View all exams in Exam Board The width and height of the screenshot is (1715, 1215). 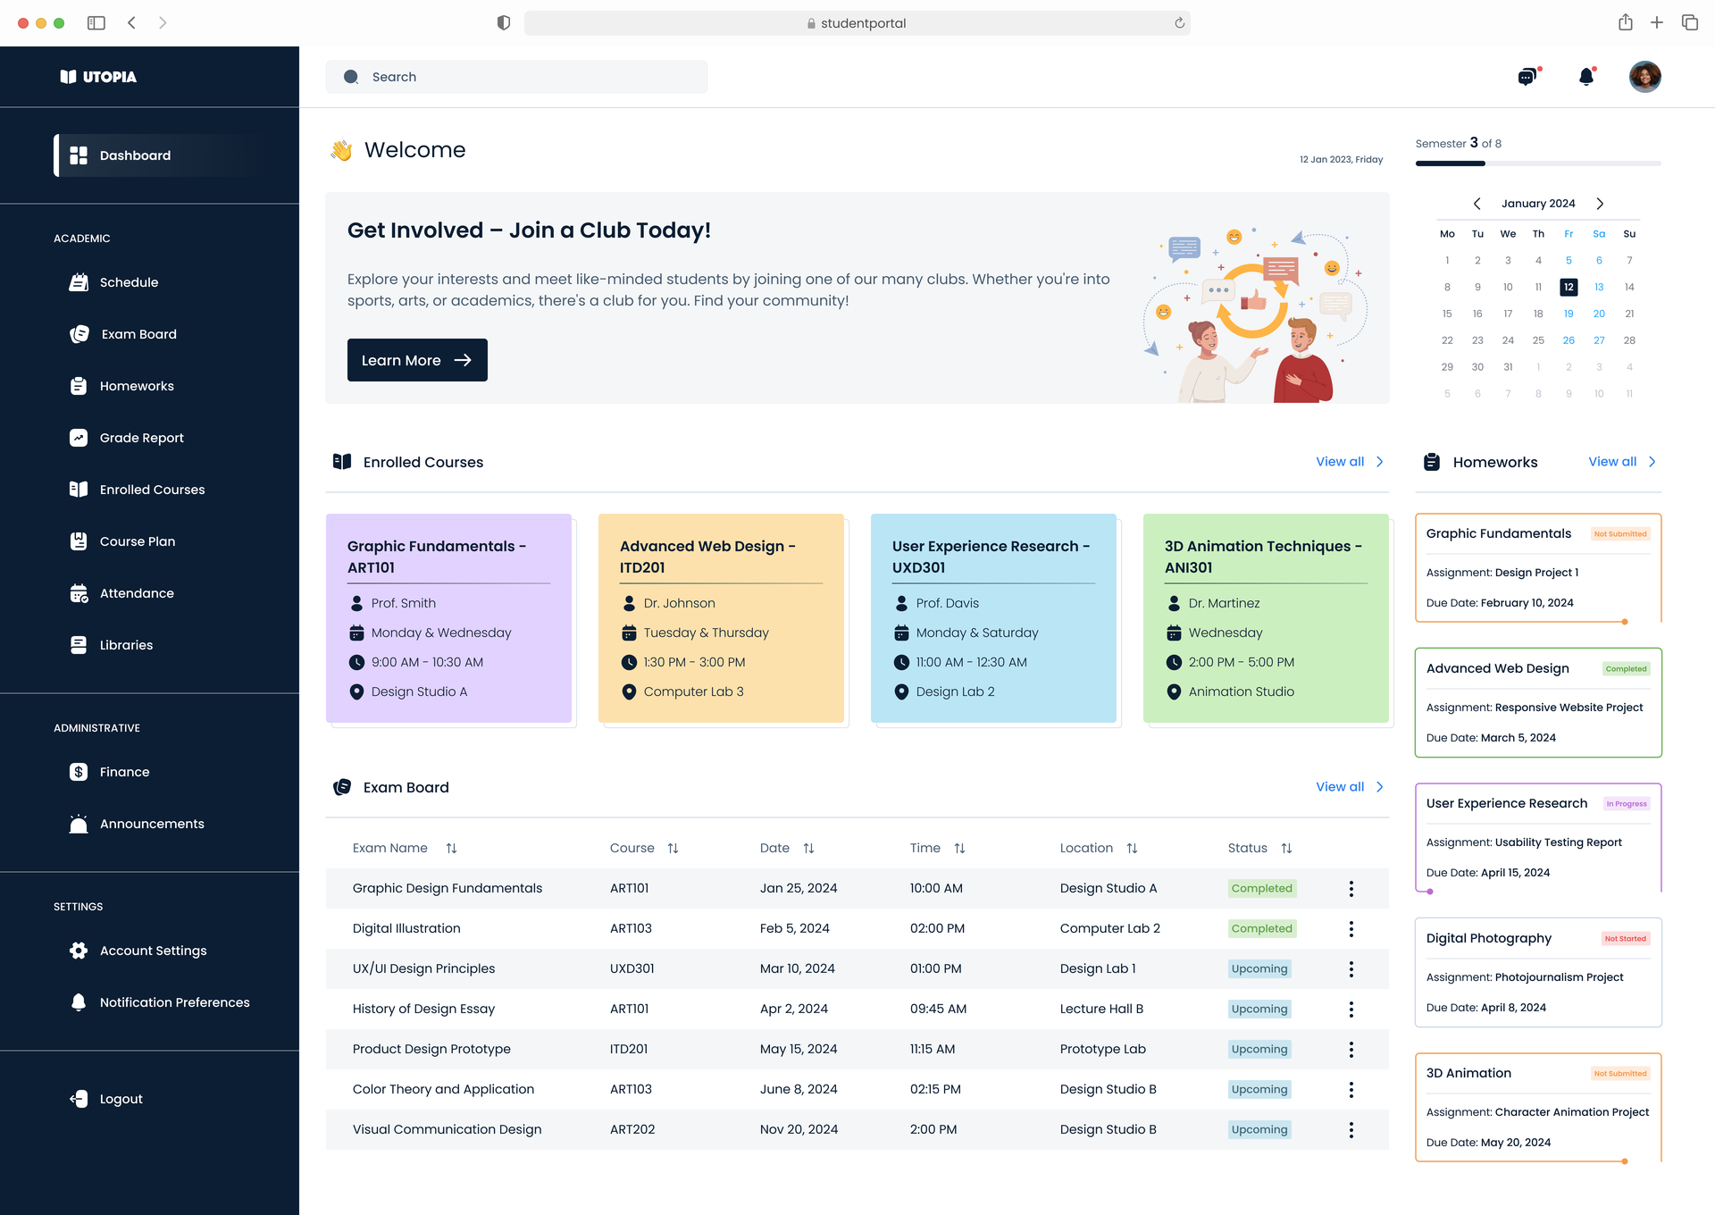(x=1350, y=787)
